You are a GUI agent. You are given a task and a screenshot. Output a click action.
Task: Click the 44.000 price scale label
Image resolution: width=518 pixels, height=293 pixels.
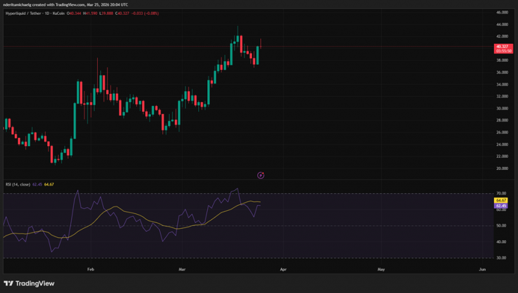[x=502, y=25]
